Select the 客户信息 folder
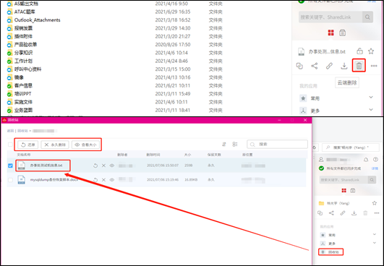This screenshot has height=266, width=384. [23, 85]
